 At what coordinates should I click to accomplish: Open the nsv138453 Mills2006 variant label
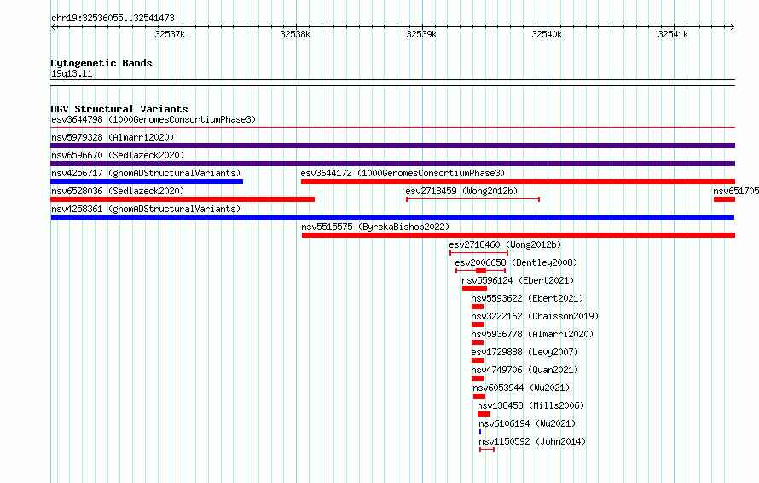click(530, 405)
